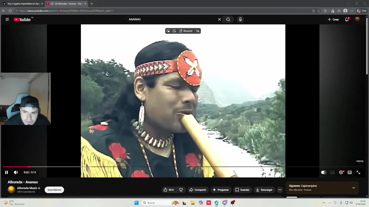369x207 pixels.
Task: Go back in browser history
Action: (3, 11)
